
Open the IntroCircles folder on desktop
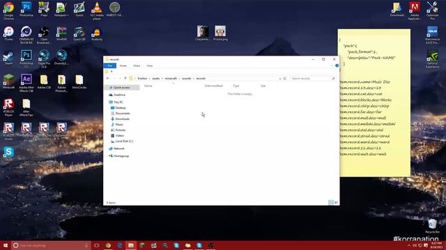[79, 82]
